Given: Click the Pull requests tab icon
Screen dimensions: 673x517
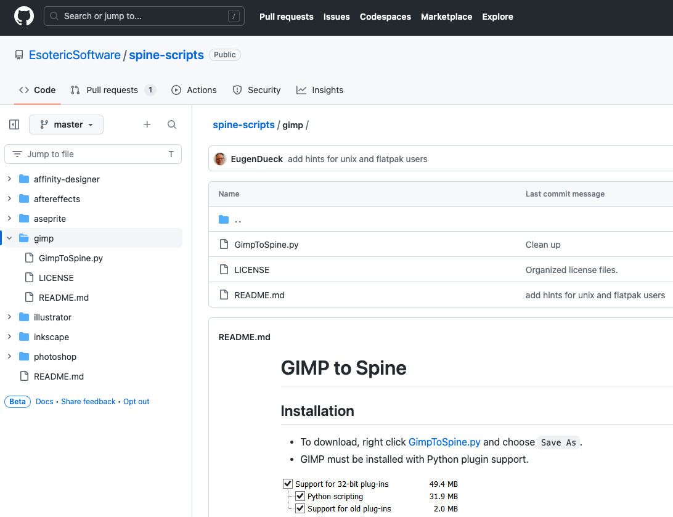Looking at the screenshot, I should click(75, 90).
